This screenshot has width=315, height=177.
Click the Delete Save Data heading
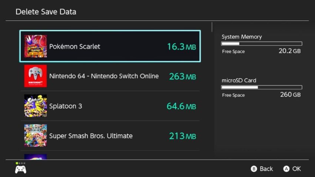46,12
